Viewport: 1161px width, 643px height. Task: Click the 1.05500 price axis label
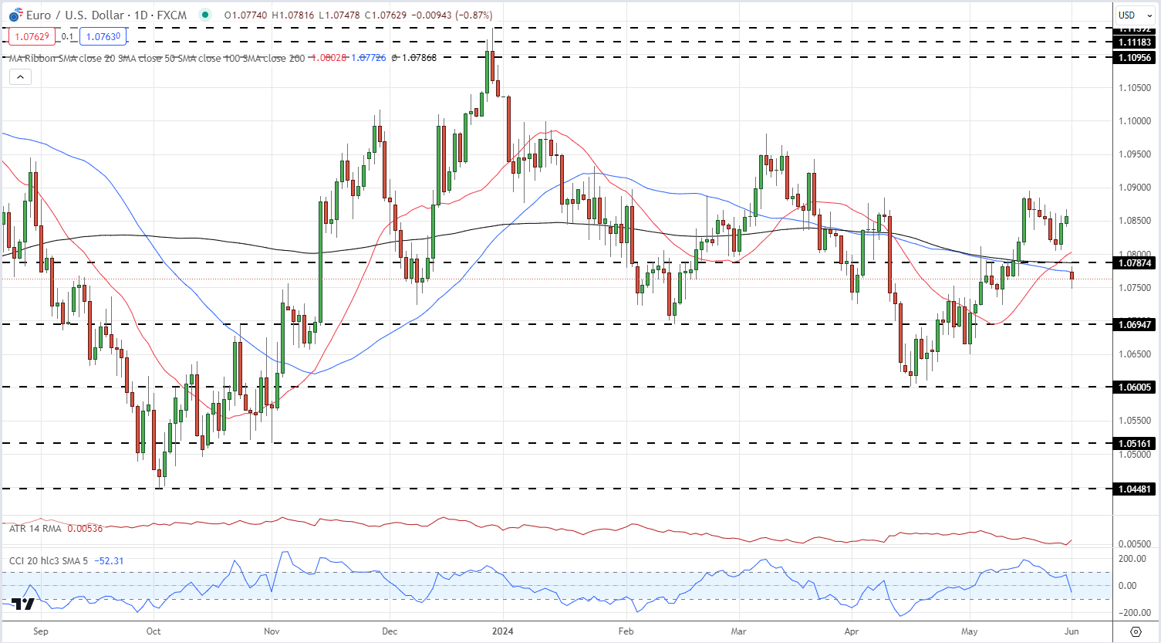[1135, 421]
